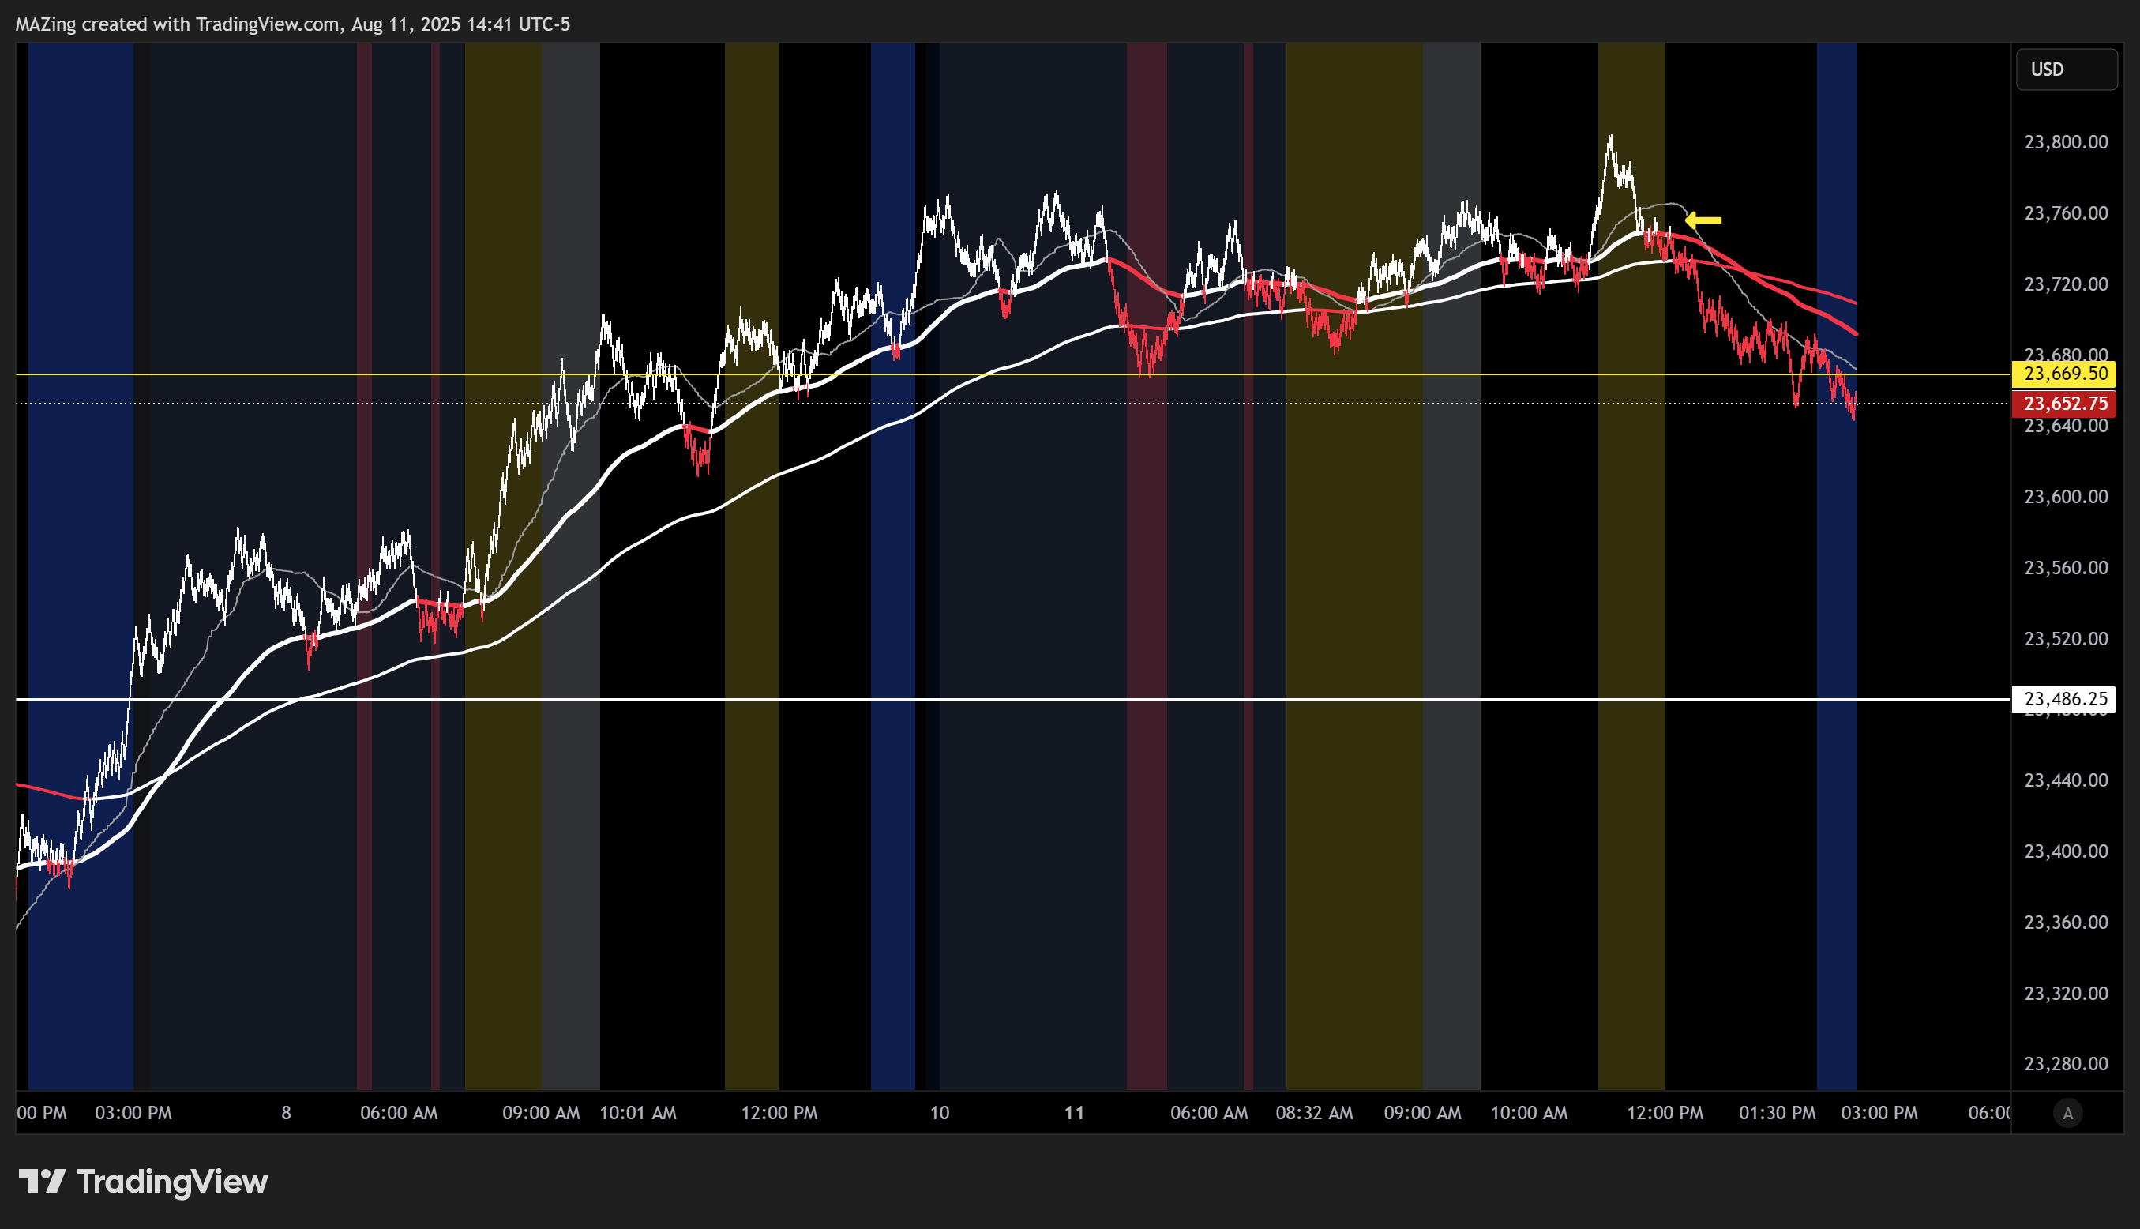Click the 23,320.00 price axis label

click(2066, 993)
